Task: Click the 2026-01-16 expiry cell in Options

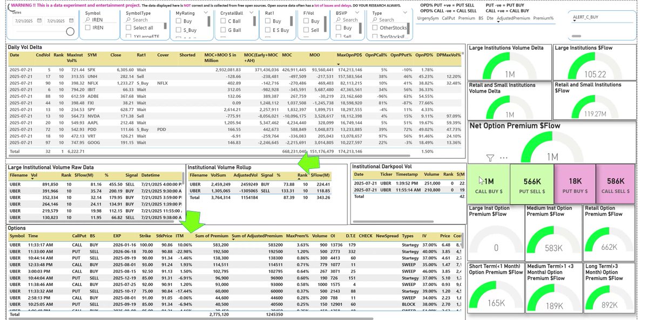Action: click(125, 245)
